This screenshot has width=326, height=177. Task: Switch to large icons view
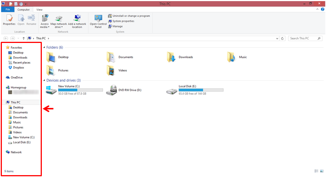click(x=322, y=171)
